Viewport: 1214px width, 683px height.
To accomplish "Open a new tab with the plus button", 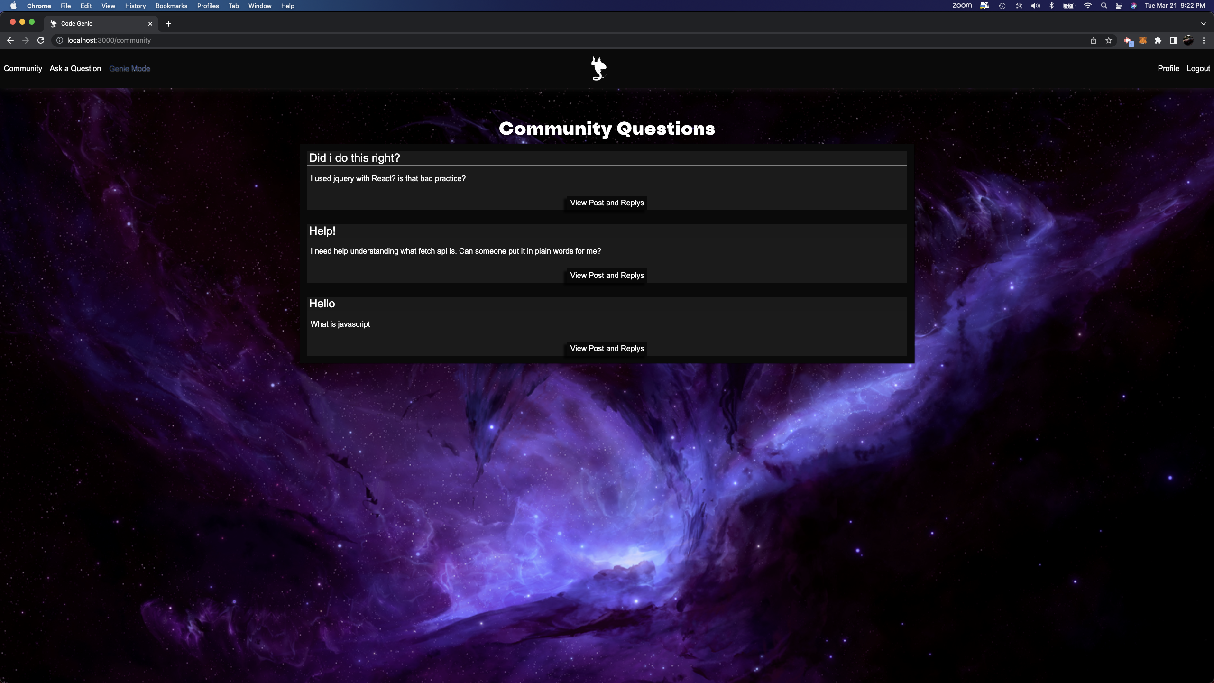I will coord(168,23).
